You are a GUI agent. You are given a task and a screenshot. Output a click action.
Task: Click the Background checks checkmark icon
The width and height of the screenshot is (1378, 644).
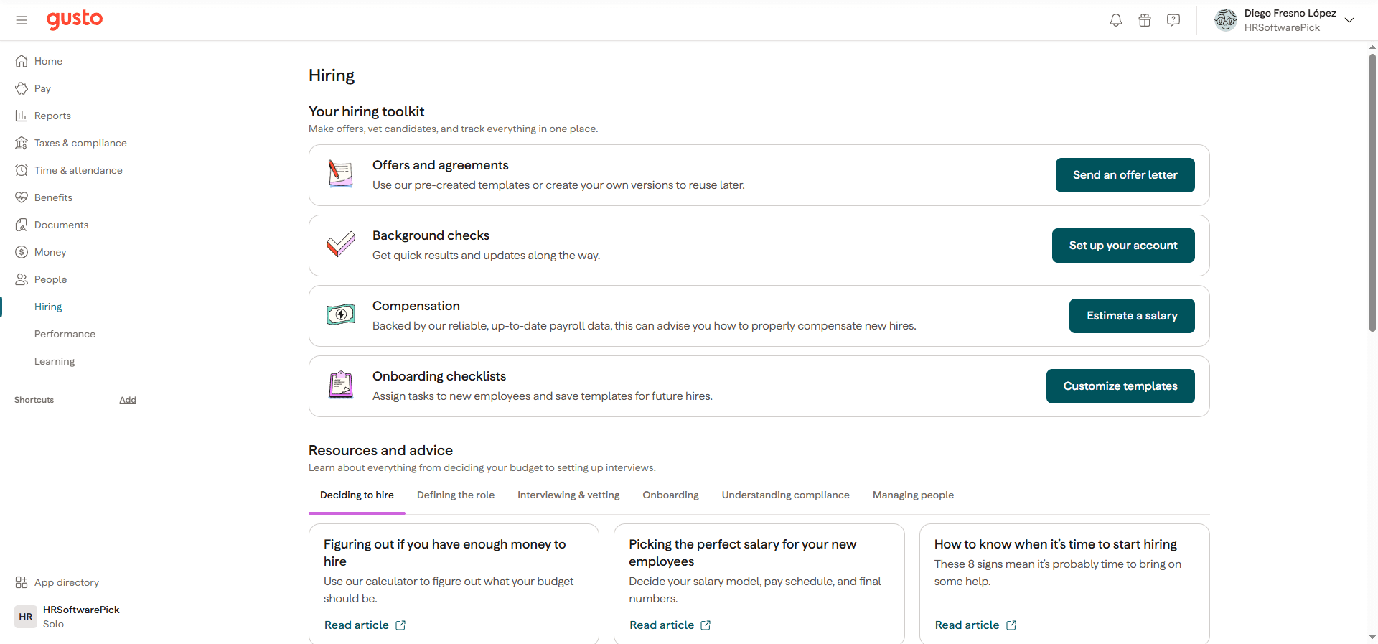point(341,244)
